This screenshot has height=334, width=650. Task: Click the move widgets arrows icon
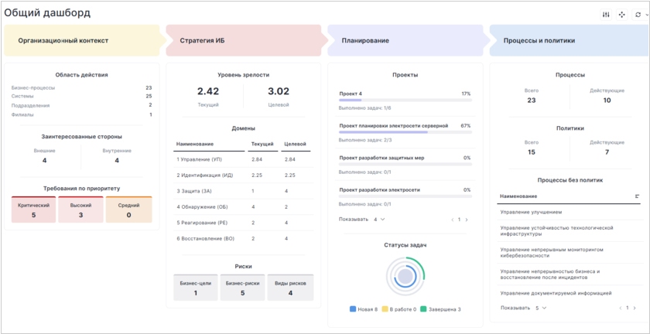[621, 15]
